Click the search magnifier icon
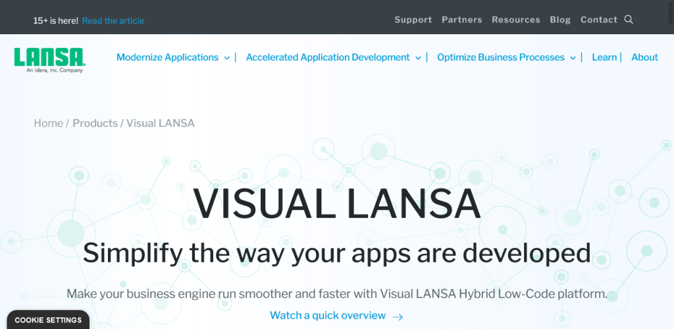 click(x=629, y=20)
